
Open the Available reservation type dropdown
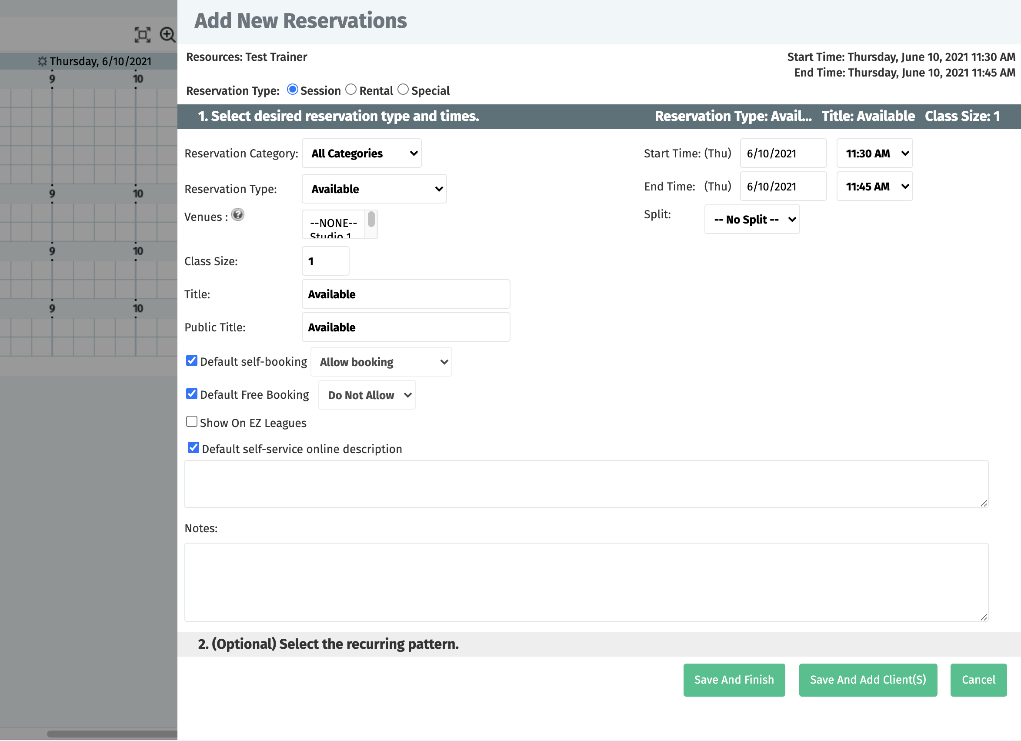[374, 189]
